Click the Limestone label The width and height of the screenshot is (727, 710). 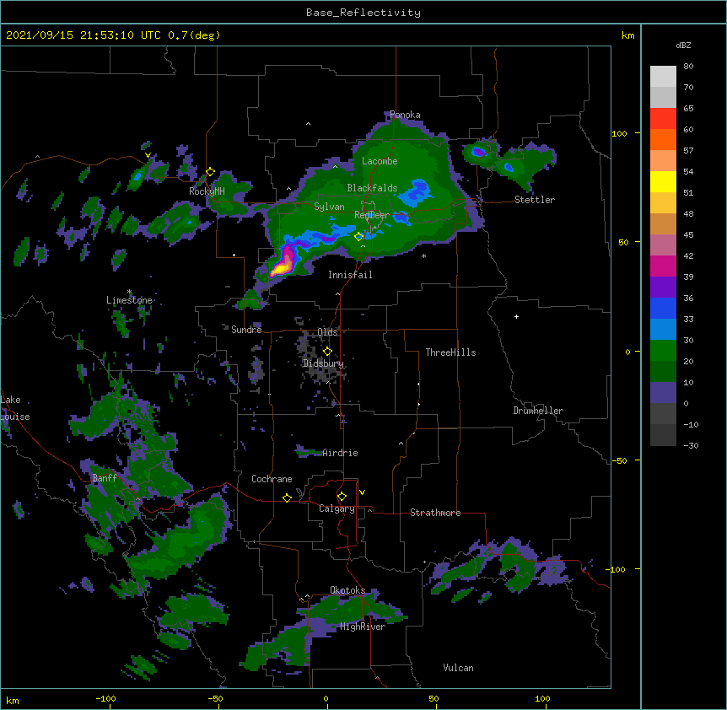tap(129, 300)
